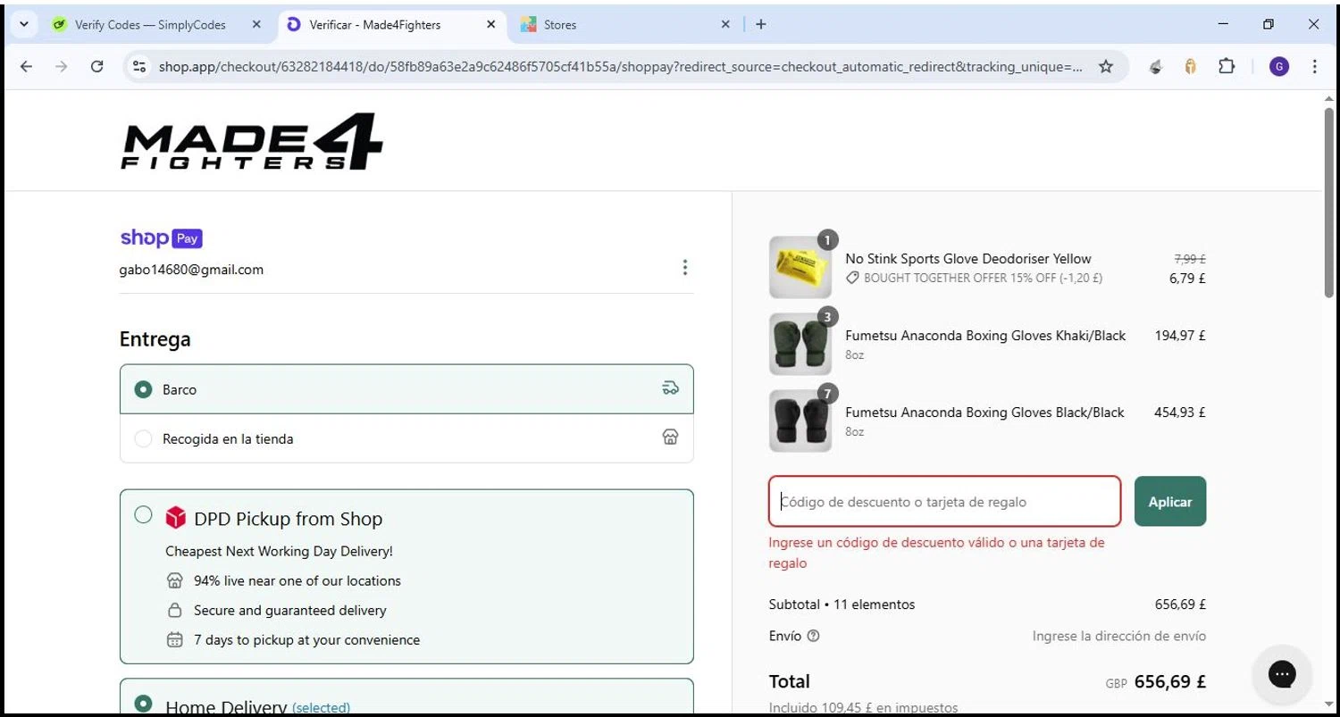This screenshot has height=717, width=1340.
Task: Close the SimplyCodes tab
Action: point(256,25)
